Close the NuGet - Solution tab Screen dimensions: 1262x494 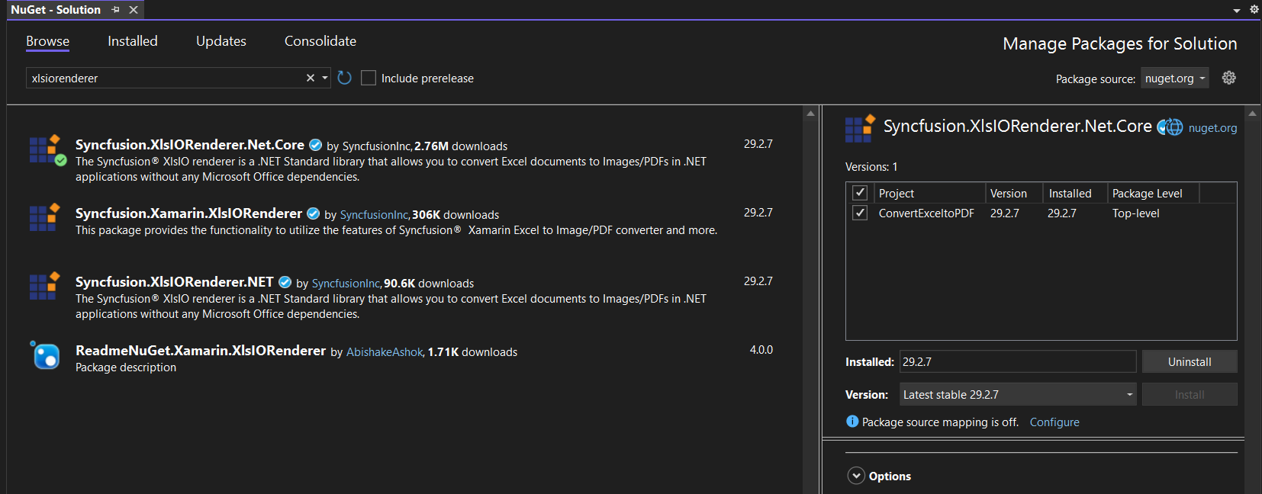[134, 10]
